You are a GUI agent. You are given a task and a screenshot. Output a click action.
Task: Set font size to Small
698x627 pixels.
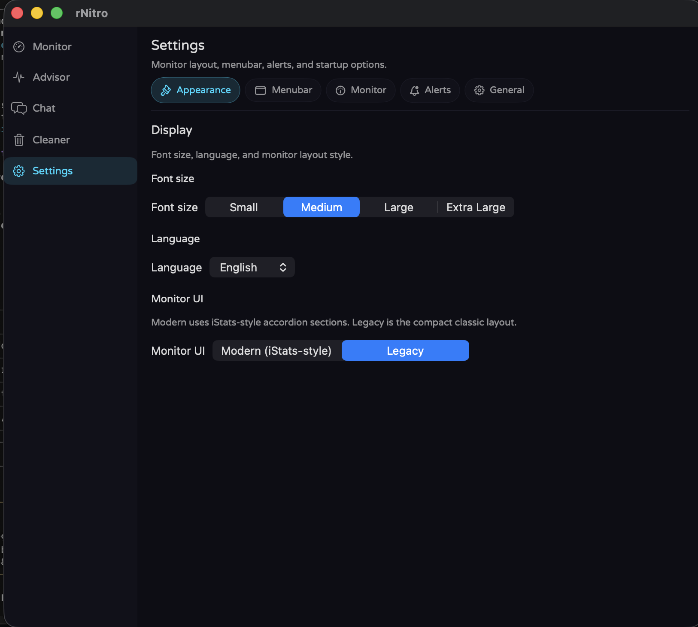244,207
